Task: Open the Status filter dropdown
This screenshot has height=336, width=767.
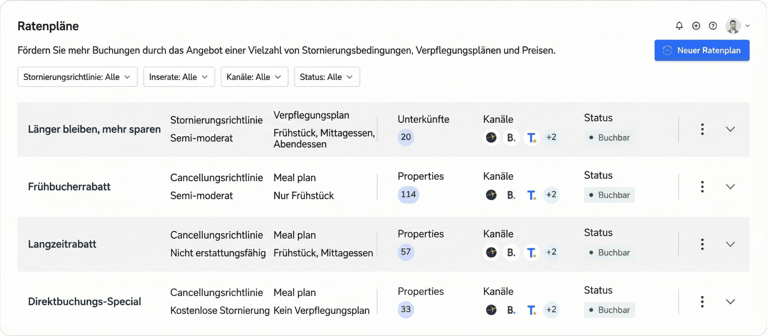Action: coord(327,77)
